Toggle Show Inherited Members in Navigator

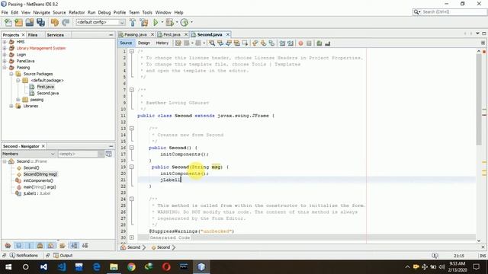(8, 246)
